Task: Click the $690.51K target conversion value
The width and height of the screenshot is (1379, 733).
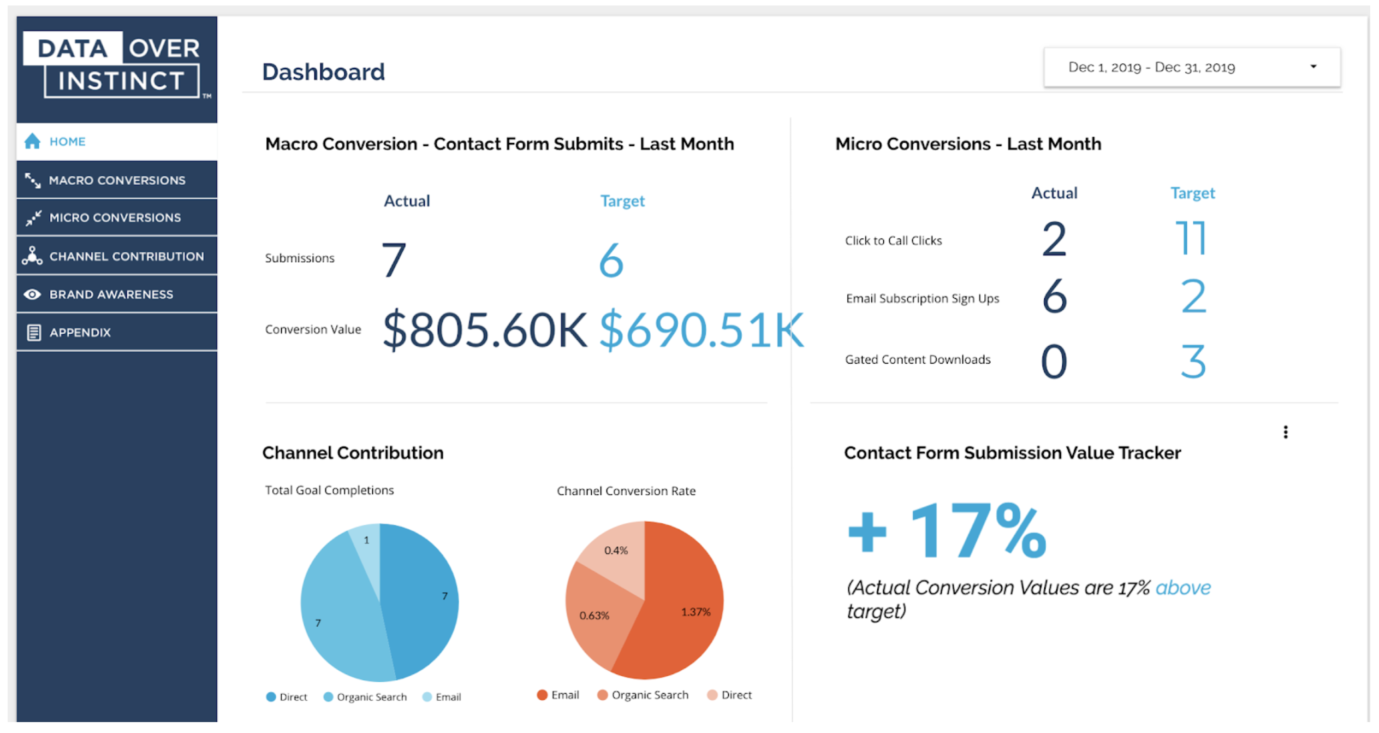Action: pyautogui.click(x=702, y=329)
